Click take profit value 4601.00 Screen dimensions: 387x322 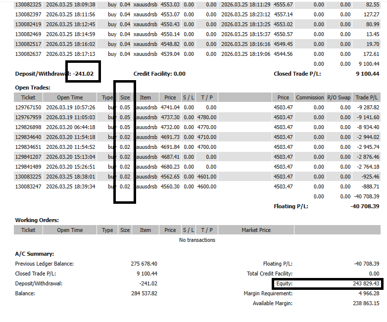pos(206,177)
